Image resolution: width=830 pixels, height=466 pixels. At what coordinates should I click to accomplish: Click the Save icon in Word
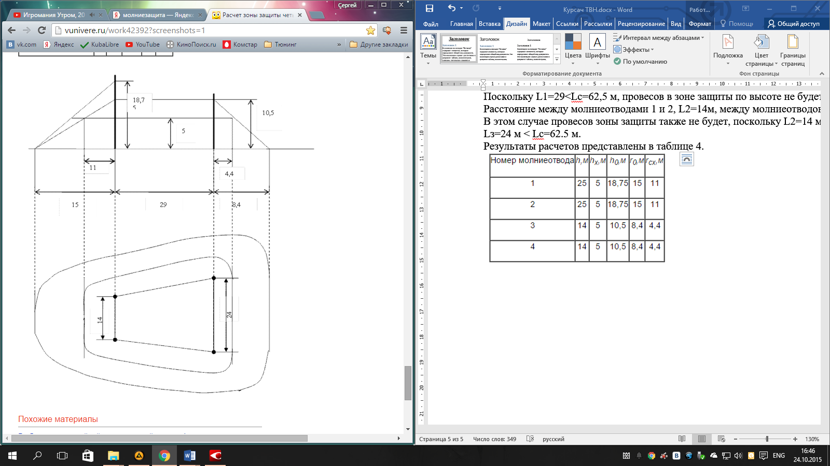click(x=429, y=8)
